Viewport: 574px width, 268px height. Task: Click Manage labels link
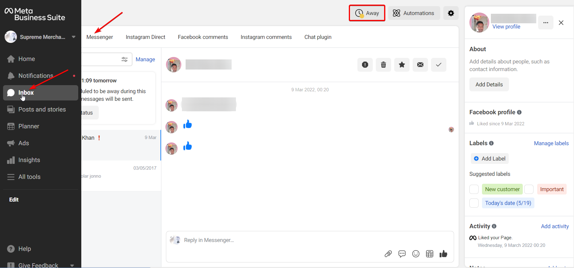[551, 143]
